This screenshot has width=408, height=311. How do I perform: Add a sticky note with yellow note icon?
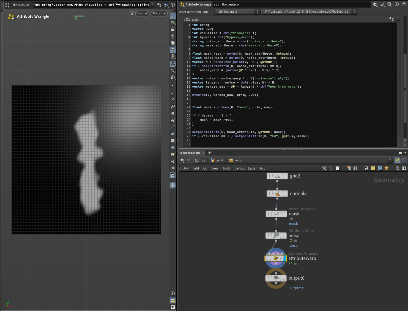coord(373,168)
